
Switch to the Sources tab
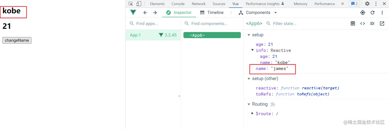(x=219, y=4)
